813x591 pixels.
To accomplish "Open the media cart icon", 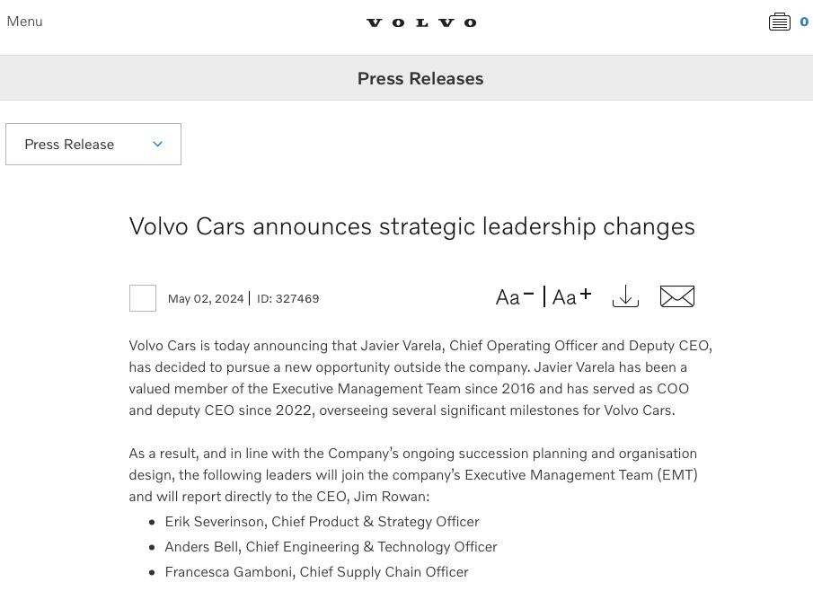I will click(779, 22).
